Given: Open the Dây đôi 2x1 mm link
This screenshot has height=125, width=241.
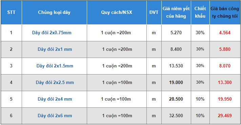Looking at the screenshot, I should tap(55, 49).
